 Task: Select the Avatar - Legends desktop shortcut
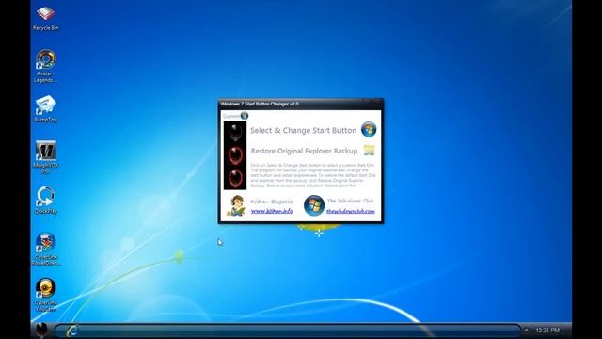[46, 66]
